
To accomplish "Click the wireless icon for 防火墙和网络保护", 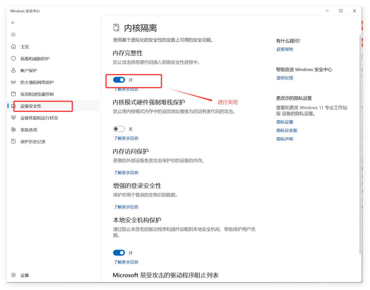I will (13, 82).
